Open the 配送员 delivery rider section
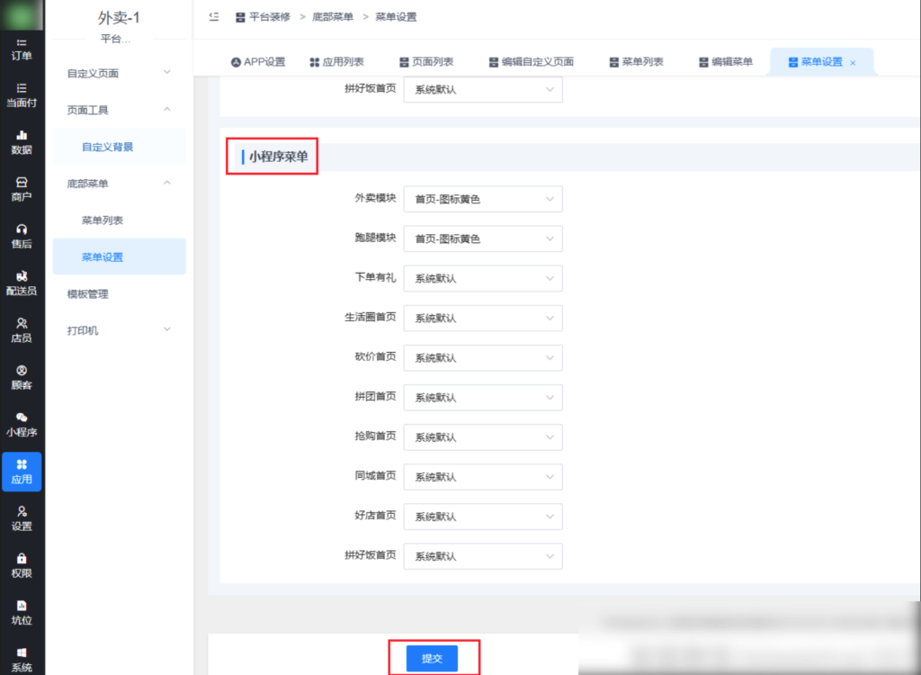 point(20,283)
